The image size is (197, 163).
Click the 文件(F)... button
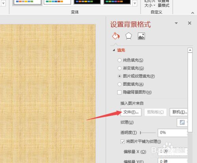coord(131,112)
